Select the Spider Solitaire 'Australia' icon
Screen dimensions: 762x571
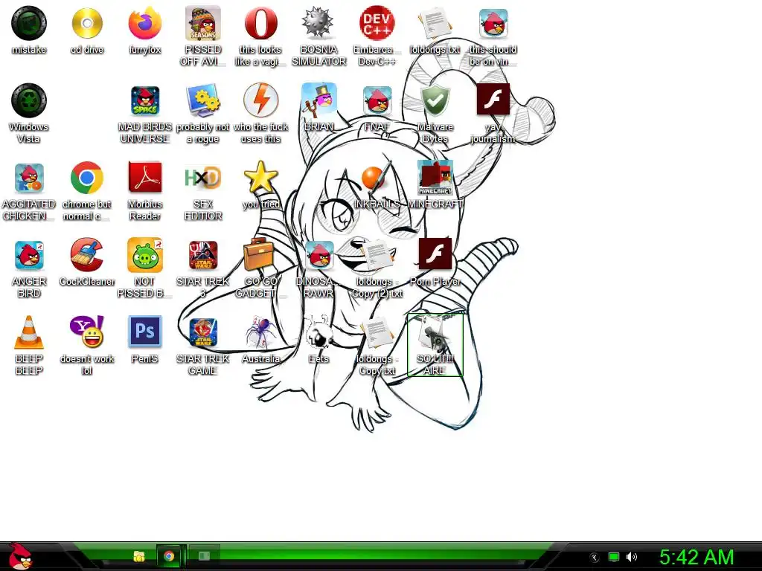[x=261, y=332]
